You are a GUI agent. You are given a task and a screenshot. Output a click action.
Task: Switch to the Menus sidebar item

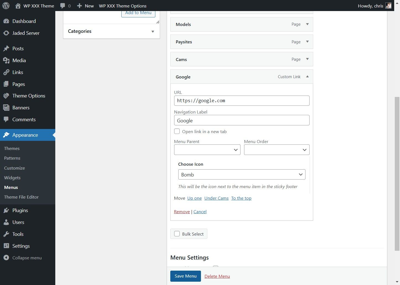click(11, 187)
